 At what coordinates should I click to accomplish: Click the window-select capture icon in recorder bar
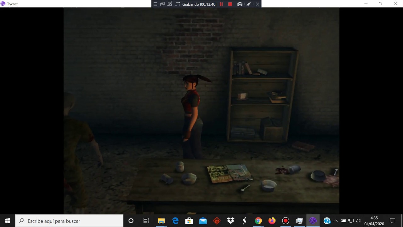coord(162,4)
